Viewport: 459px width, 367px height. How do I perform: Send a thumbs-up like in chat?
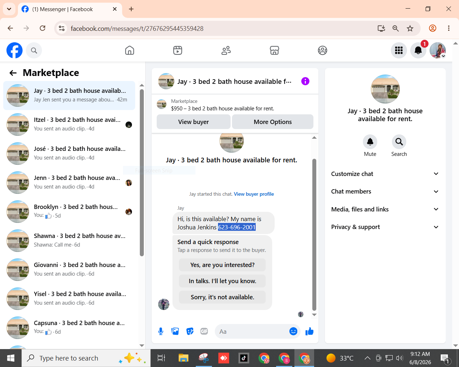(309, 332)
